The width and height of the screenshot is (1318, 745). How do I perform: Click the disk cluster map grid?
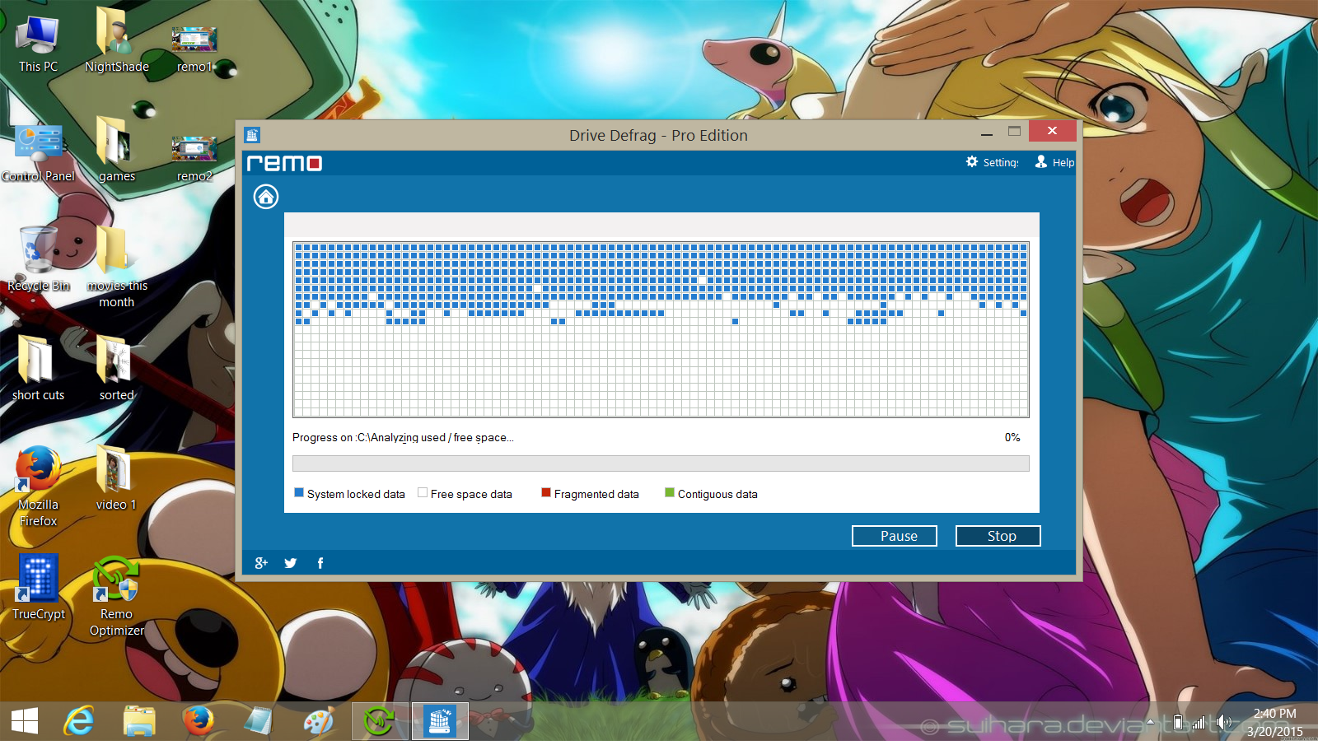pyautogui.click(x=661, y=329)
